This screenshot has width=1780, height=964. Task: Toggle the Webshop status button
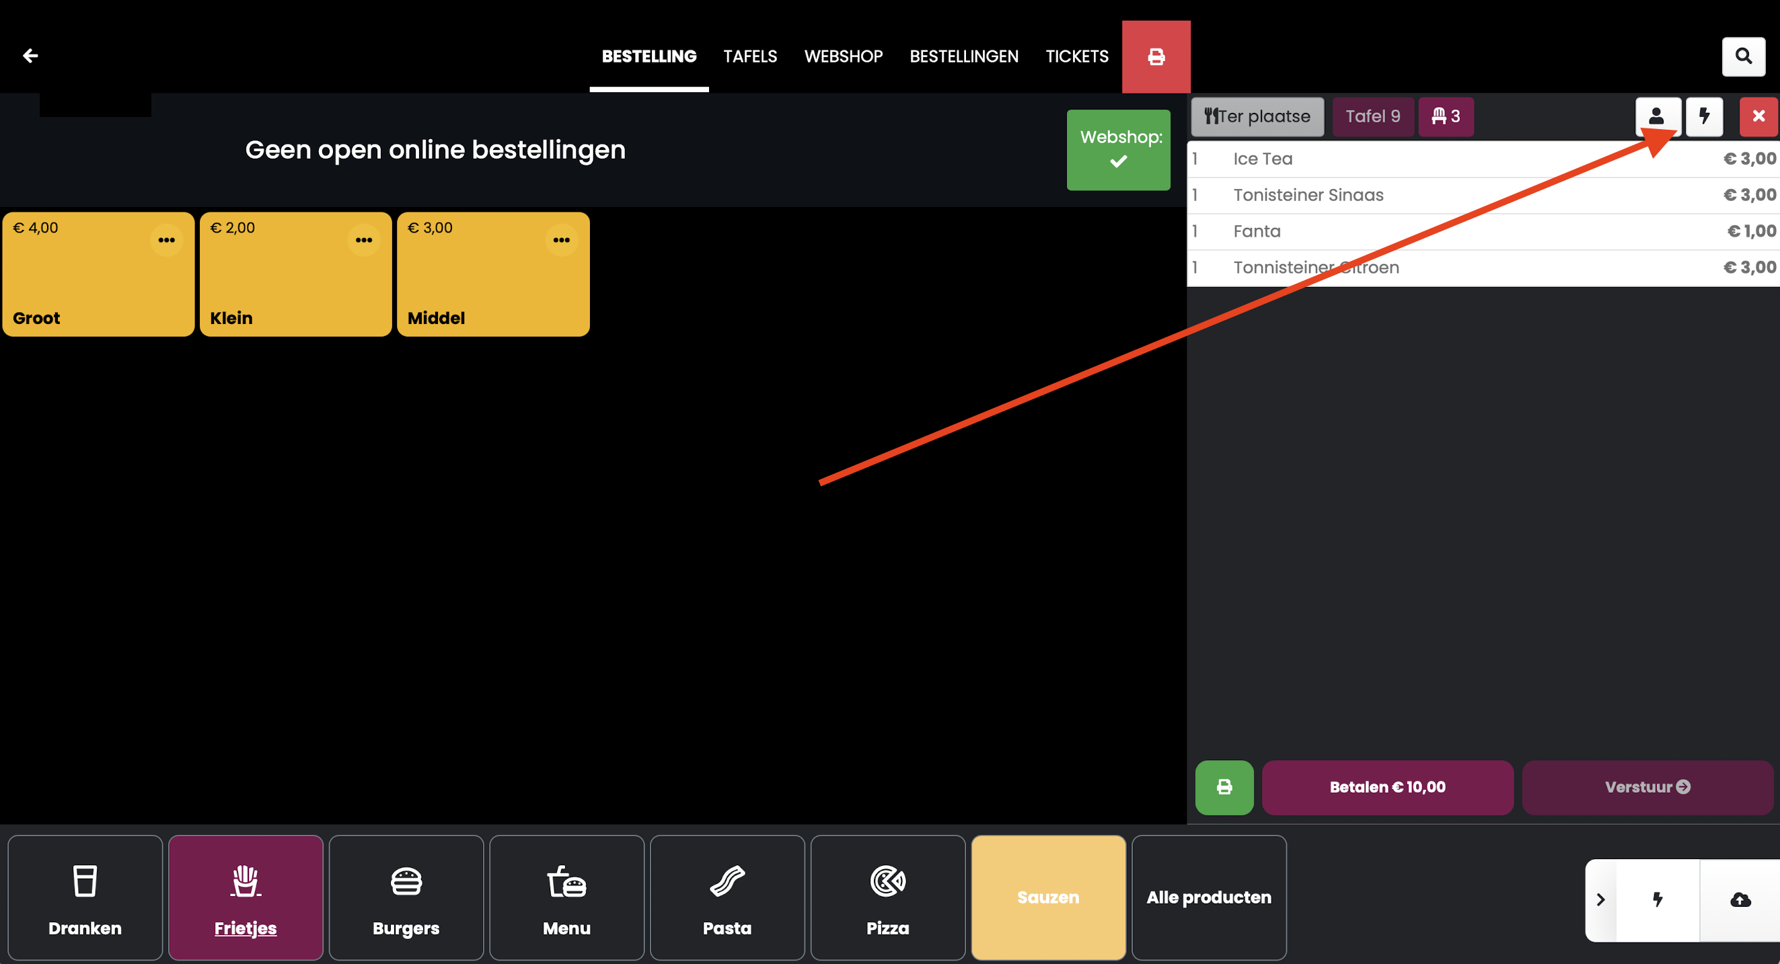[1119, 150]
